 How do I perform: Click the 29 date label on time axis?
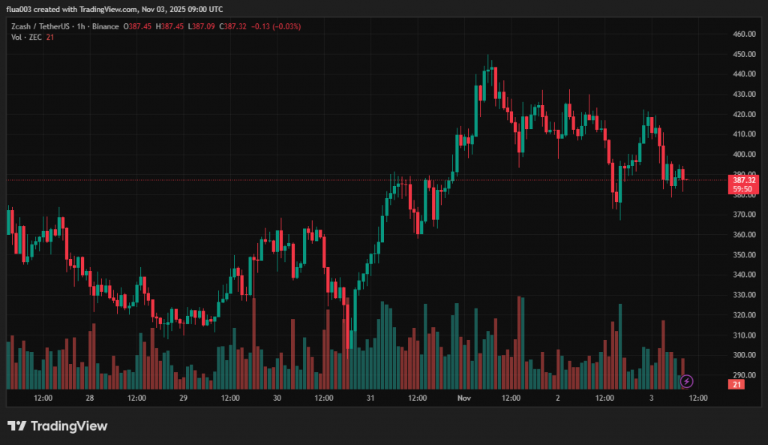click(183, 398)
